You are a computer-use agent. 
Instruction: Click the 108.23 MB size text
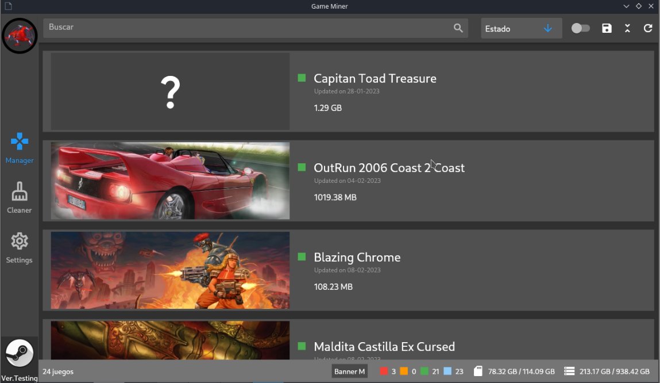tap(333, 287)
